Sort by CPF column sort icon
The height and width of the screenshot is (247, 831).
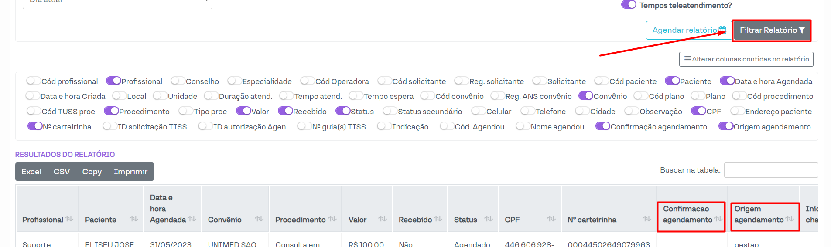tap(551, 219)
